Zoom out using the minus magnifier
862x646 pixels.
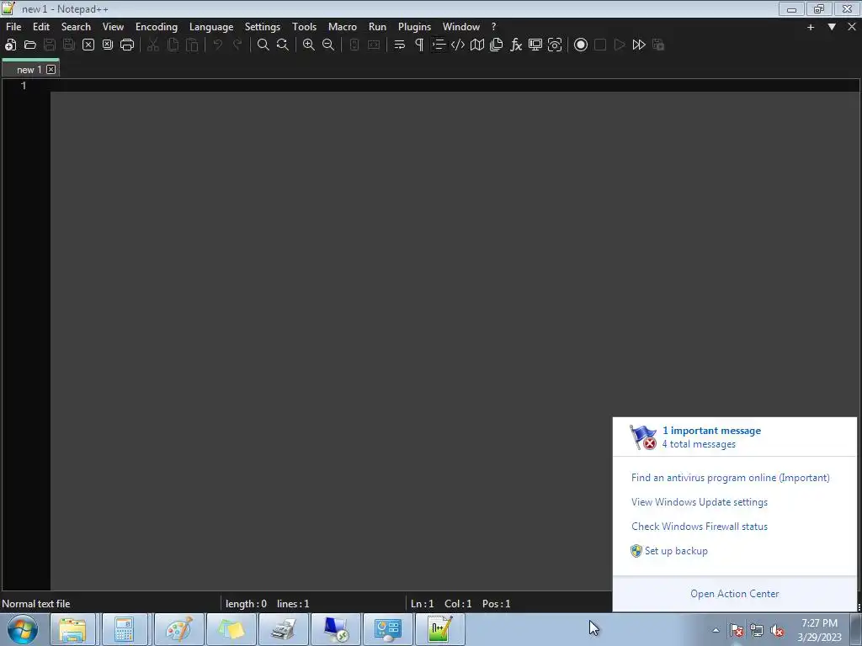pos(328,45)
